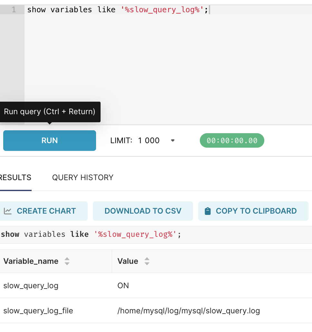Click the 00:00:00.00 query timer badge
This screenshot has width=312, height=332.
click(x=232, y=140)
